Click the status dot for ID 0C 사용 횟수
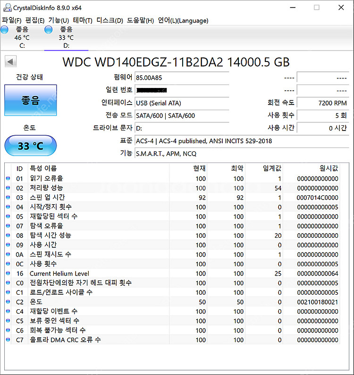 point(8,264)
